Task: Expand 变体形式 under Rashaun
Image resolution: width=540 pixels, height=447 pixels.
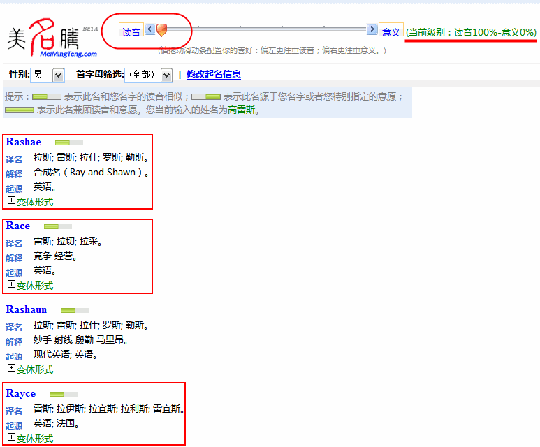Action: (x=30, y=369)
